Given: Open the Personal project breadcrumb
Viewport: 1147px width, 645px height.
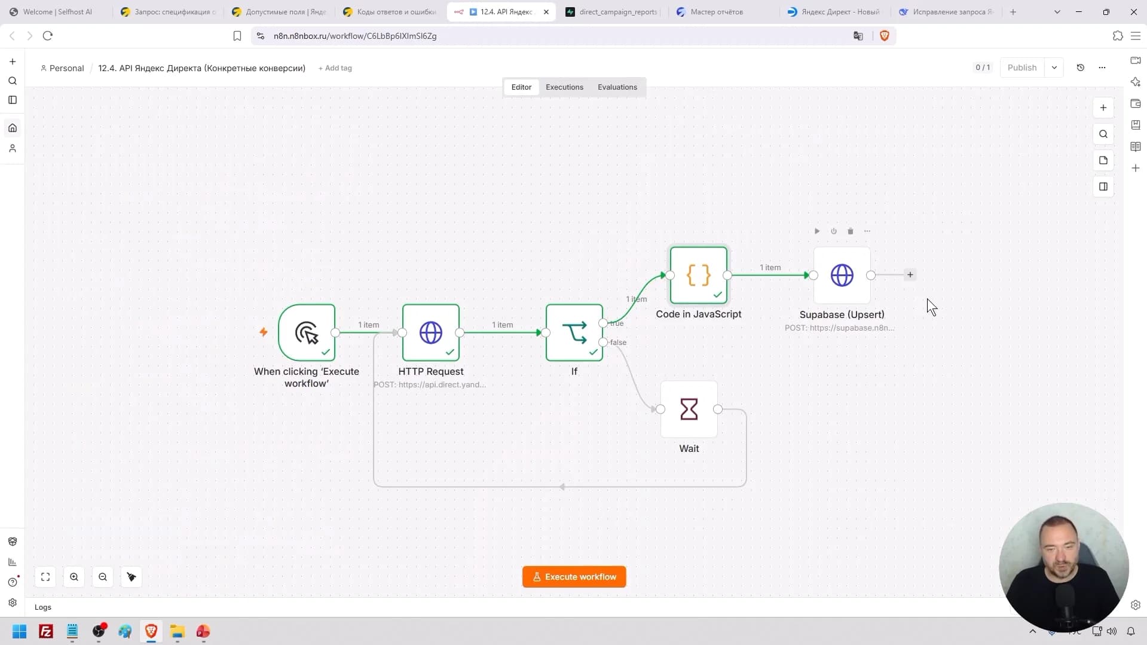Looking at the screenshot, I should point(62,68).
